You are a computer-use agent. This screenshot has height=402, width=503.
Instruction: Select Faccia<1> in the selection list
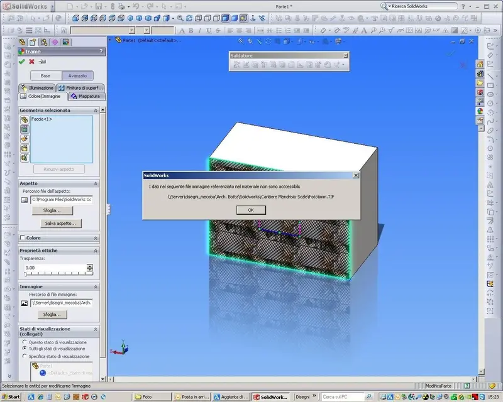coord(41,119)
